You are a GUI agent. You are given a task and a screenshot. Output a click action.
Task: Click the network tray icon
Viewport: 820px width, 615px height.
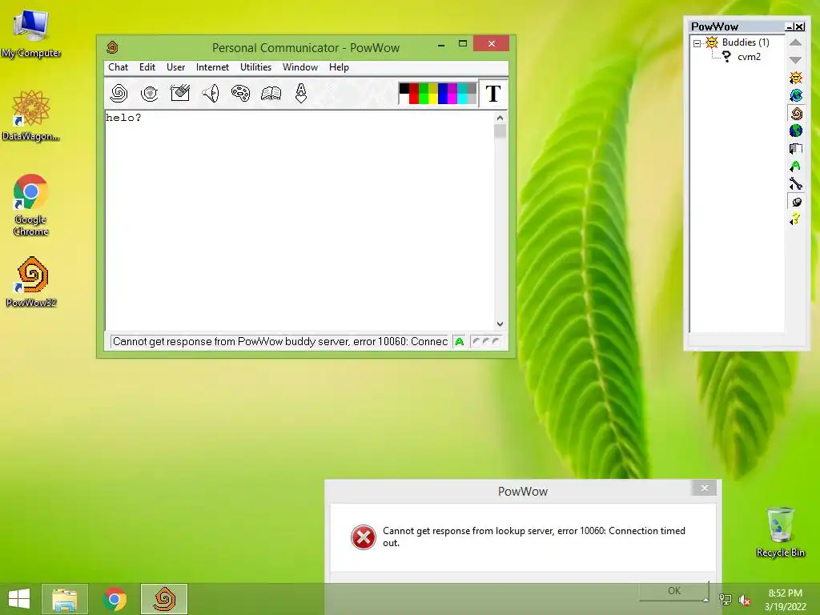click(x=725, y=600)
